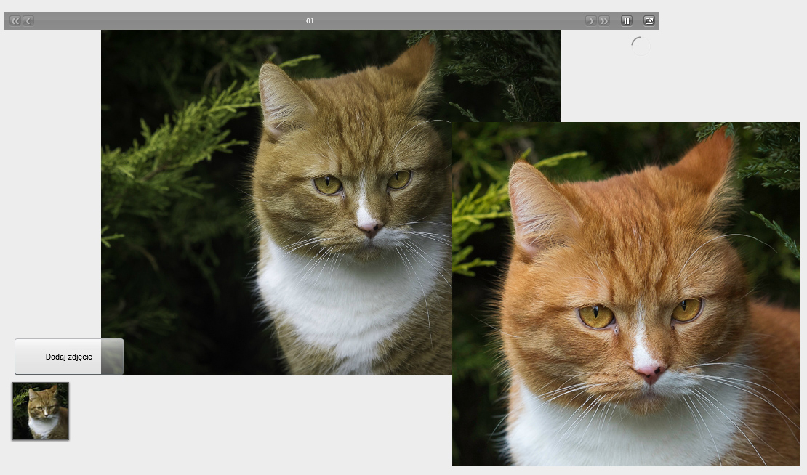This screenshot has width=807, height=475.
Task: Jump to the first photo with double-left arrow
Action: tap(15, 21)
